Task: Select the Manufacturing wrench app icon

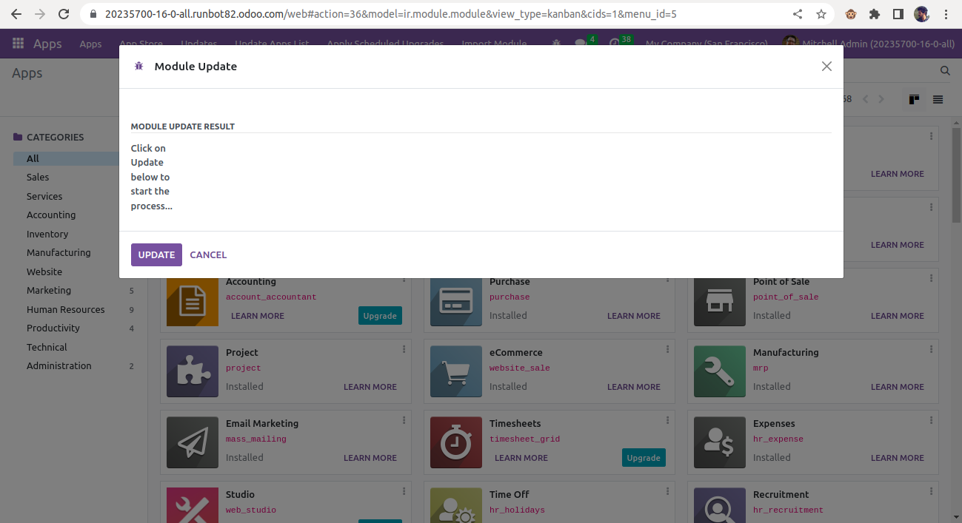Action: pyautogui.click(x=719, y=371)
